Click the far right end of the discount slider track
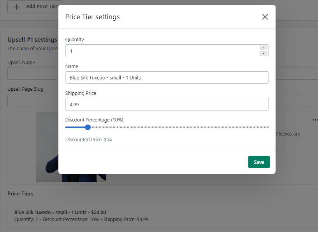The width and height of the screenshot is (318, 232). tap(267, 127)
